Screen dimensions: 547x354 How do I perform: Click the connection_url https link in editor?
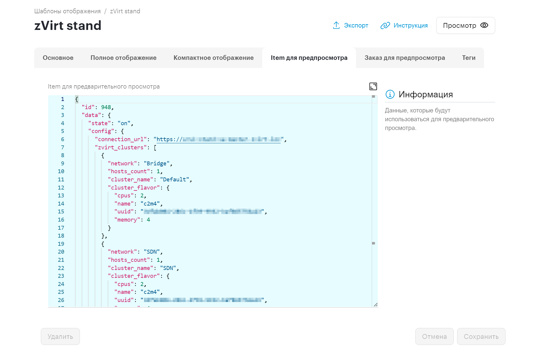219,139
